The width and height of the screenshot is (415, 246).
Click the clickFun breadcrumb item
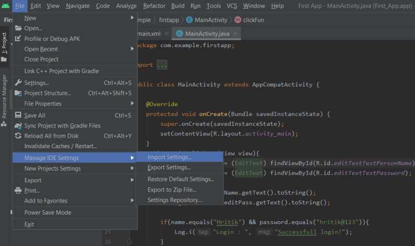point(253,20)
